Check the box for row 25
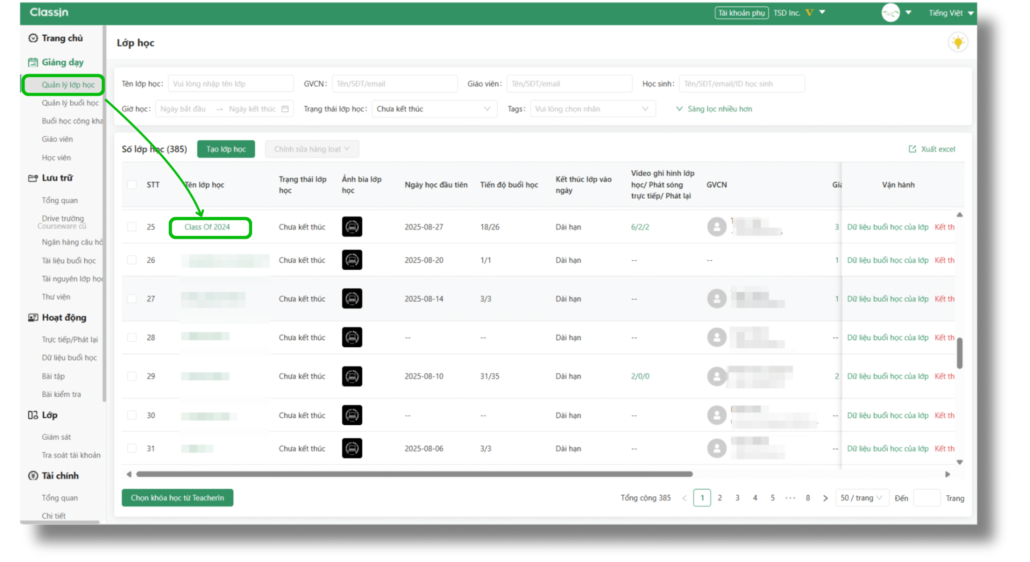Screen dimensions: 1030x562 tap(132, 227)
